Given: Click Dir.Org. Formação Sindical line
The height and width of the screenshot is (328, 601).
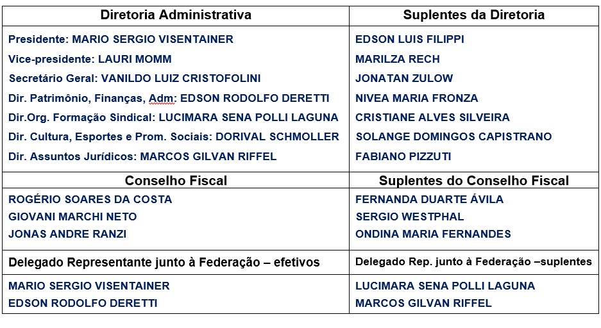Looking at the screenshot, I should point(173,117).
